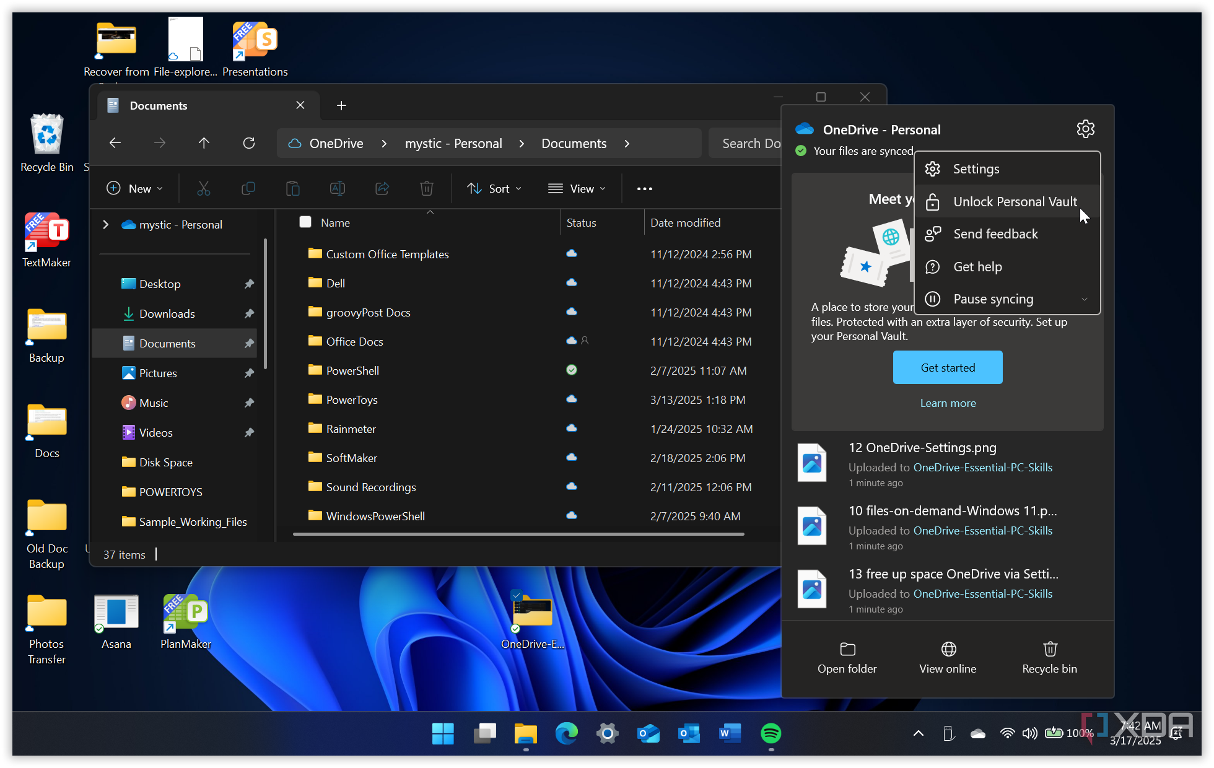Open Task View on taskbar
Image resolution: width=1214 pixels, height=768 pixels.
pos(484,733)
